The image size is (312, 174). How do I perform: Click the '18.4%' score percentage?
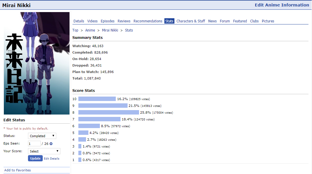click(127, 119)
